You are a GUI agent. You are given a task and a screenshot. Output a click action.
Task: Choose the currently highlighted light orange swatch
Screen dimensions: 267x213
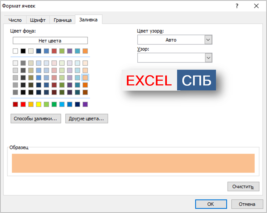(85, 77)
